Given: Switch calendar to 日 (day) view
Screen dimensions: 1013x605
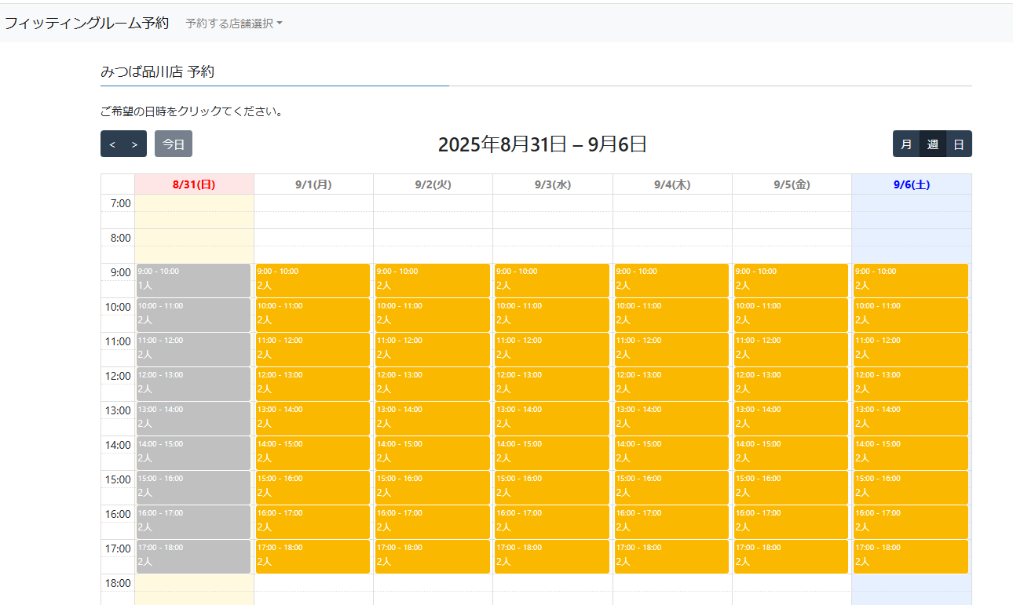Looking at the screenshot, I should 959,144.
